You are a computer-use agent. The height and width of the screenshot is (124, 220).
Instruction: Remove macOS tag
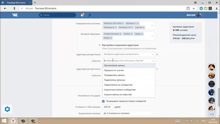point(144,28)
